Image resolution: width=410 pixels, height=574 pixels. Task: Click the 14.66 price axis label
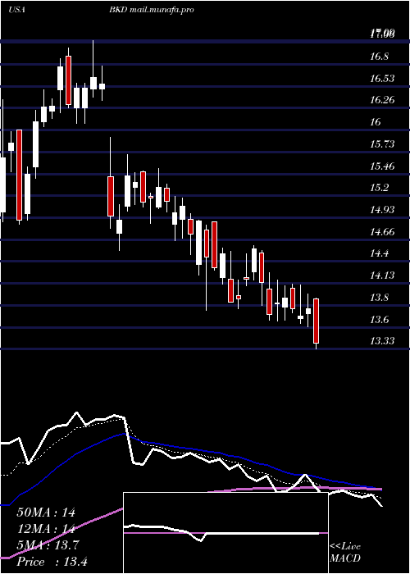[x=382, y=232]
